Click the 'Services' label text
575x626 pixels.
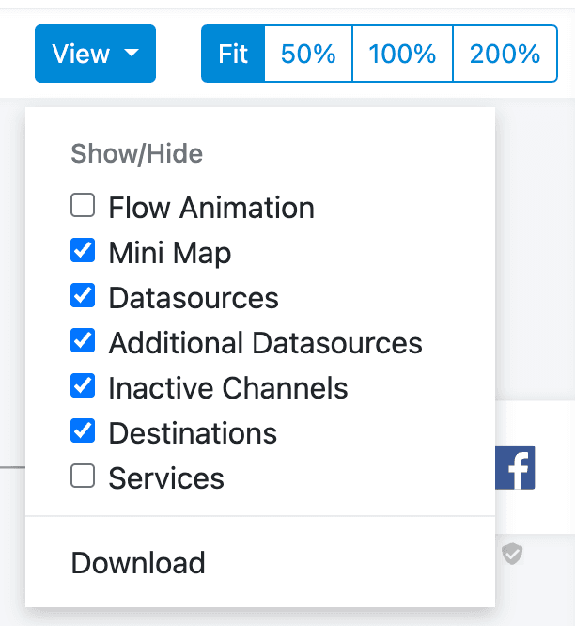(166, 478)
